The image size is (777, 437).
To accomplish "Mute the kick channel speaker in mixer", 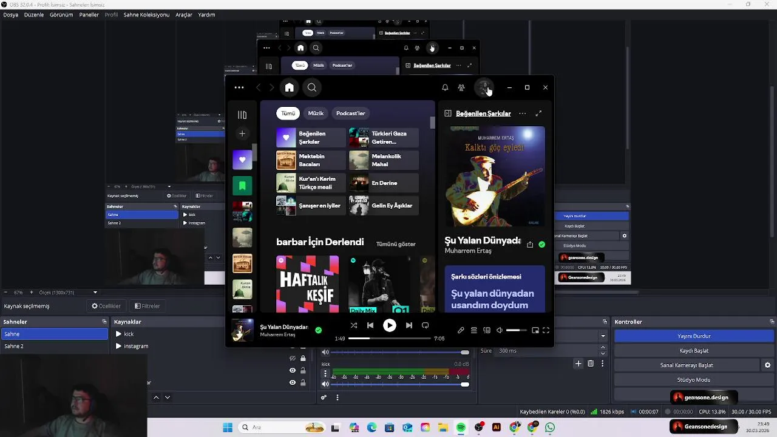I will pos(325,384).
